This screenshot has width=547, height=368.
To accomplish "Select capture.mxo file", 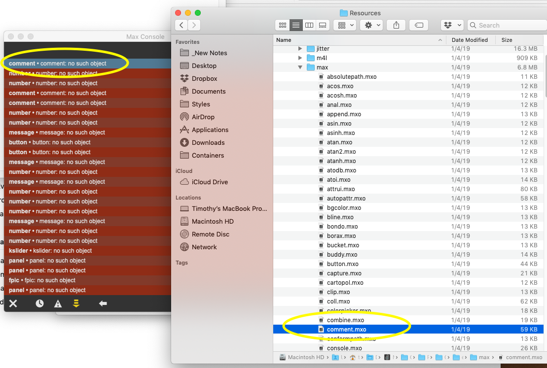I will [408, 273].
